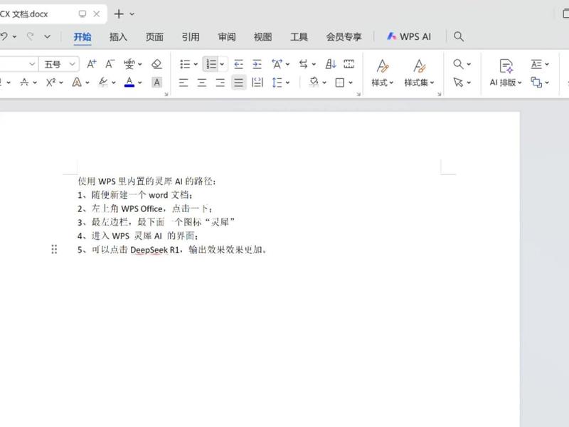This screenshot has height=427, width=569.
Task: Center align the text
Action: 202,83
